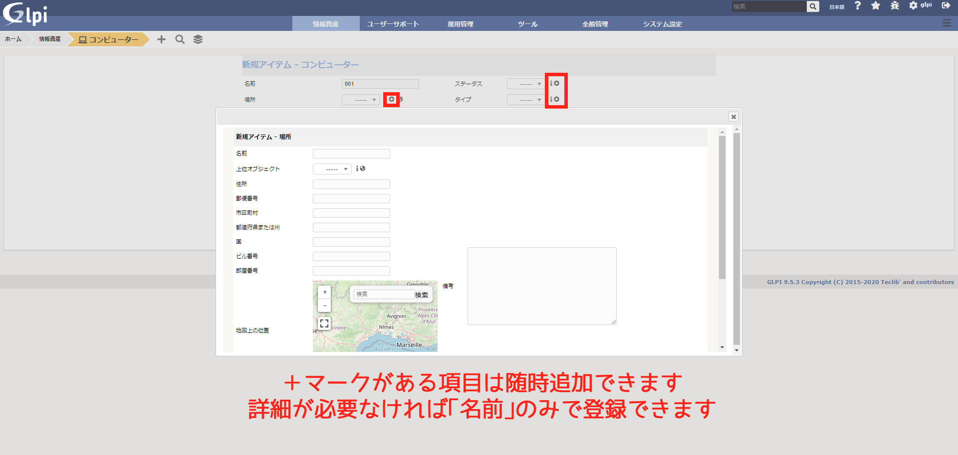Click the 日本語 language link
958x455 pixels.
(x=837, y=7)
